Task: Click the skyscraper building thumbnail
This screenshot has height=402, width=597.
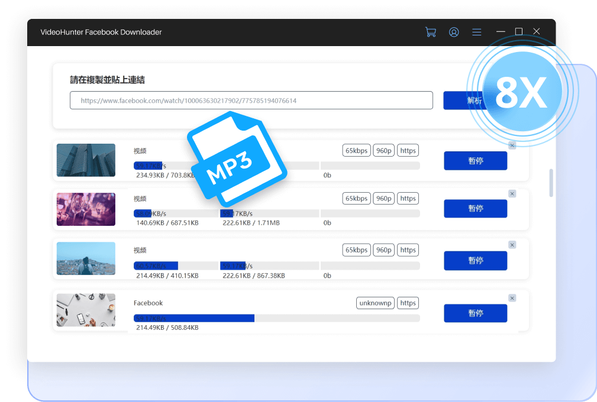Action: [x=86, y=160]
